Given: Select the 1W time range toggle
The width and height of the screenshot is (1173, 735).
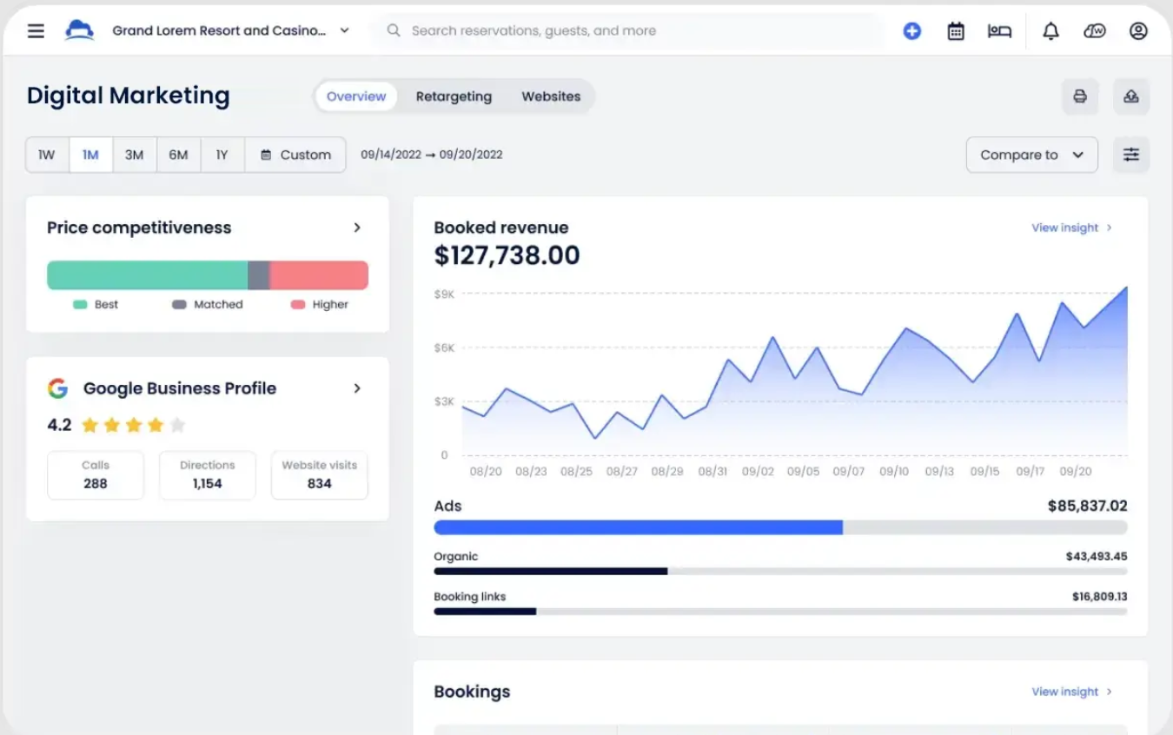Looking at the screenshot, I should [47, 155].
